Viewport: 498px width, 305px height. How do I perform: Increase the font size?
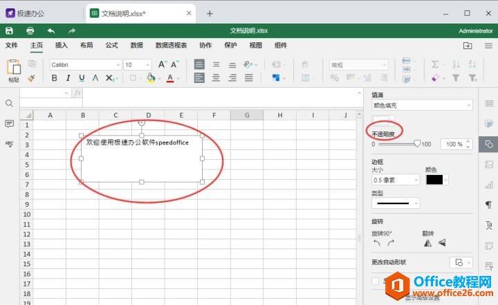162,64
